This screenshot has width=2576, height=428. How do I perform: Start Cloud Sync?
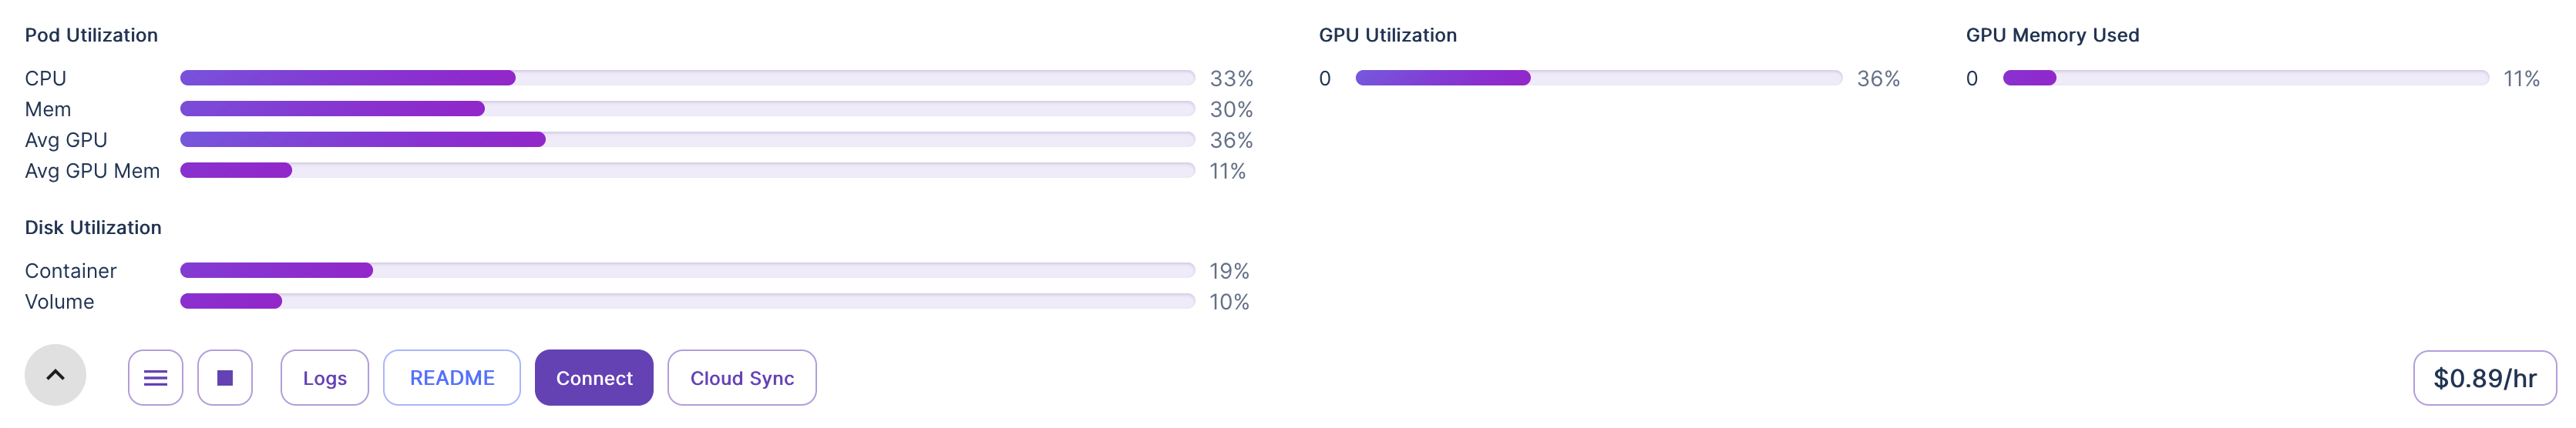coord(741,378)
